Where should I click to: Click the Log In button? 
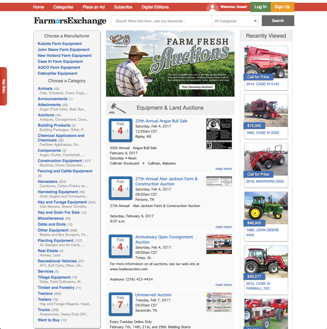click(261, 7)
